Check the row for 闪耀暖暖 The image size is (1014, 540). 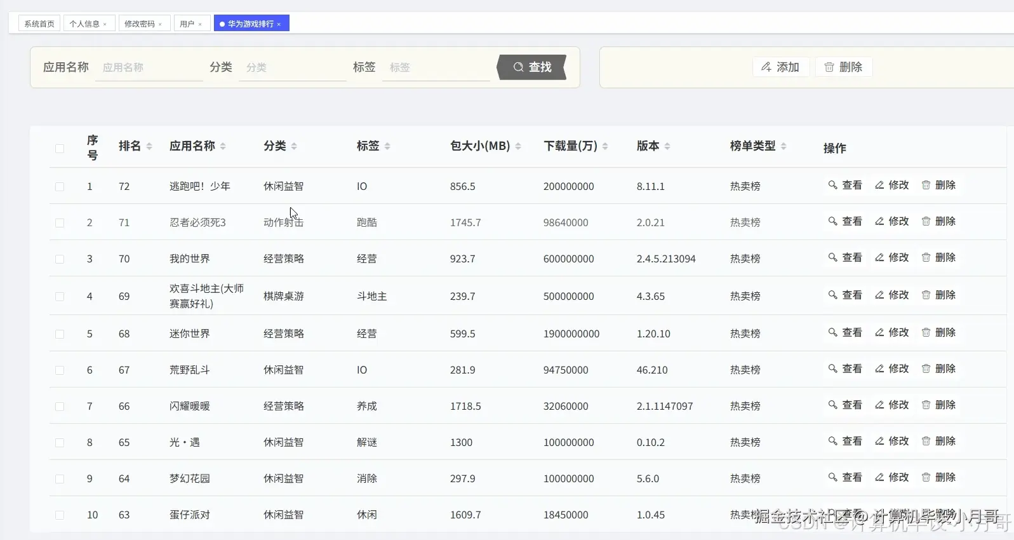pos(60,407)
